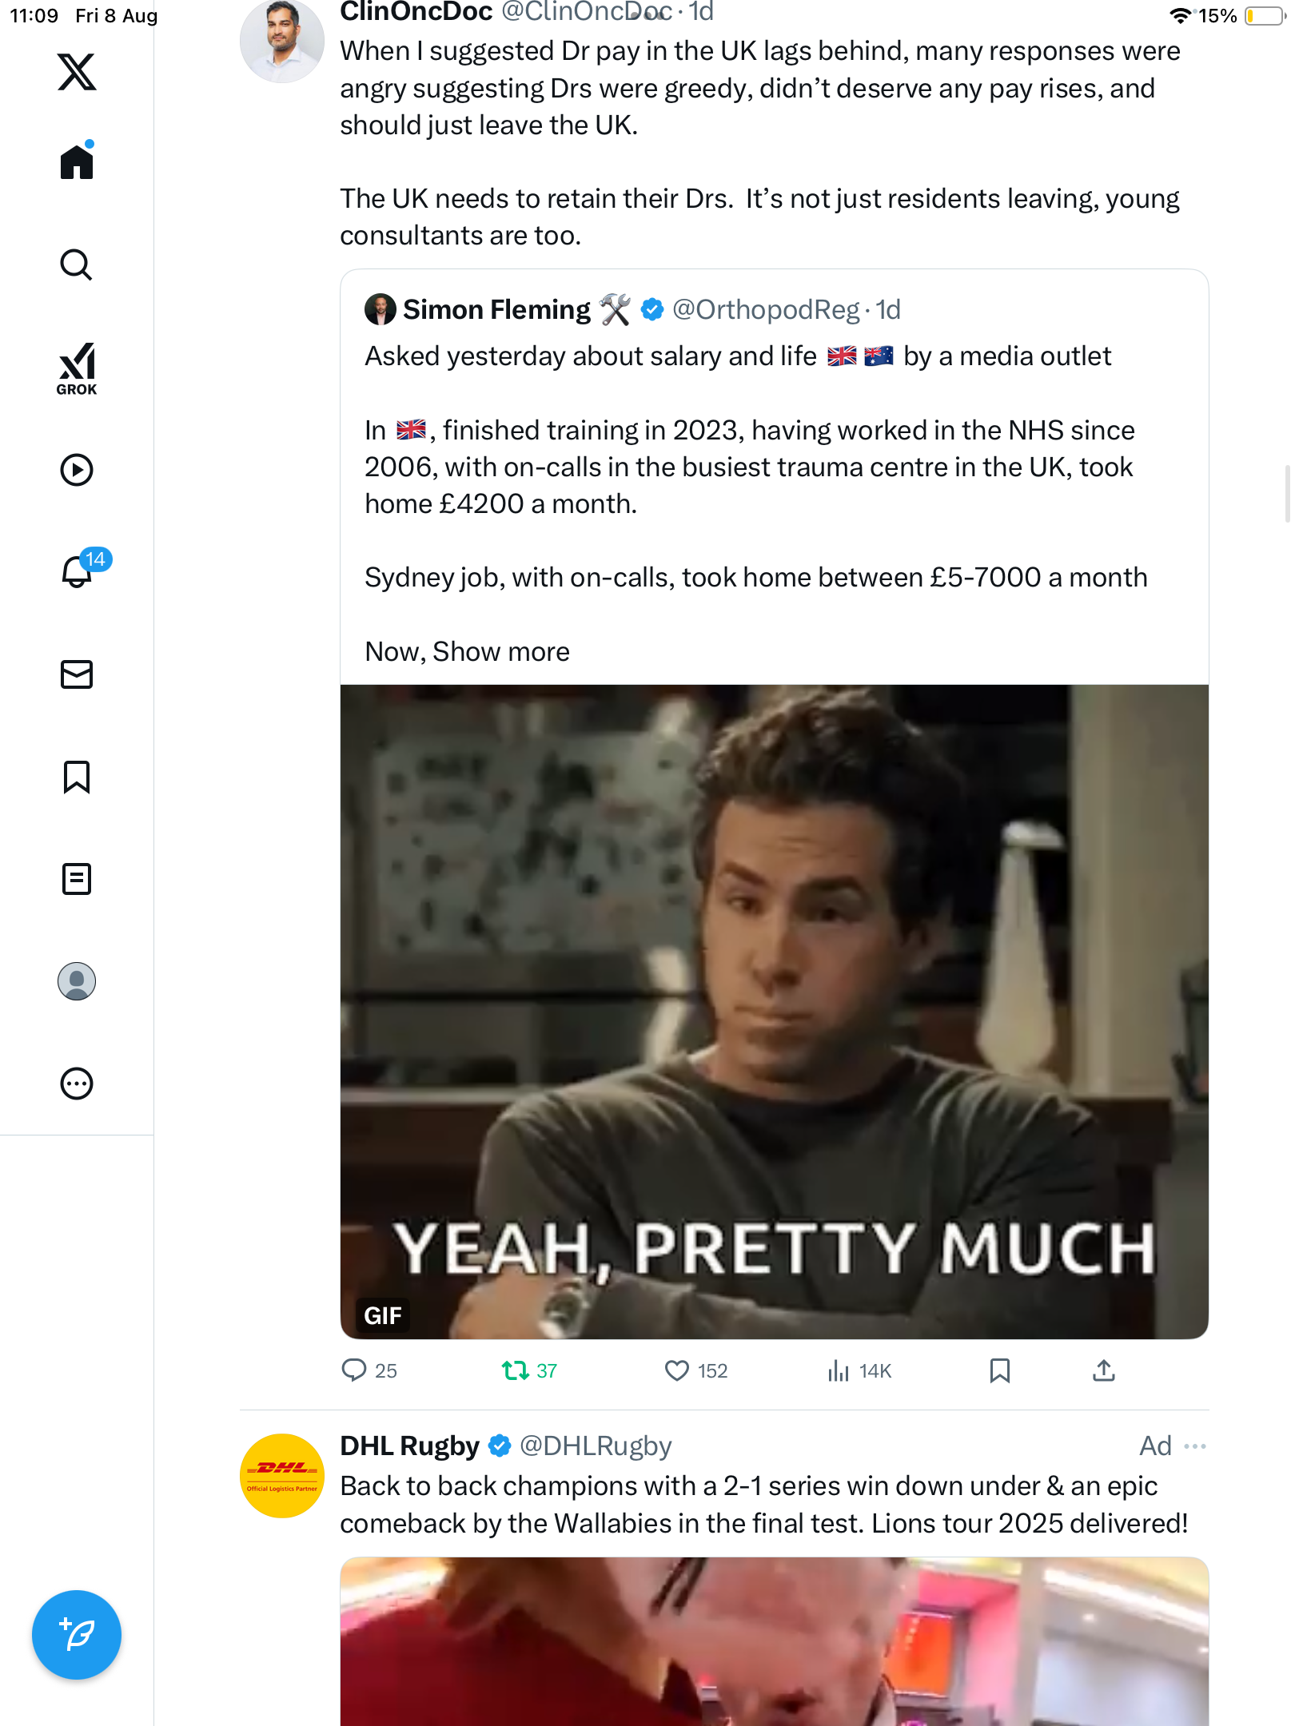Image resolution: width=1295 pixels, height=1726 pixels.
Task: Bookmark the ClinOncDoc post
Action: coord(1000,1371)
